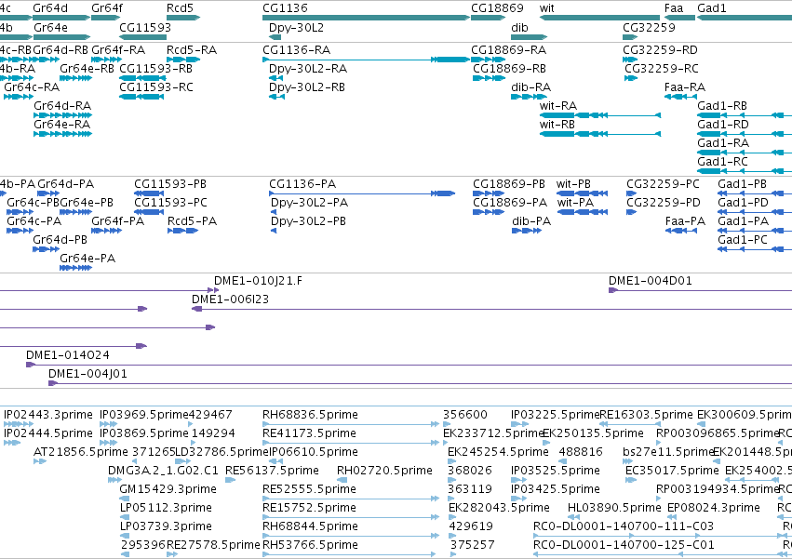Select transcript Faa-RA

point(680,97)
